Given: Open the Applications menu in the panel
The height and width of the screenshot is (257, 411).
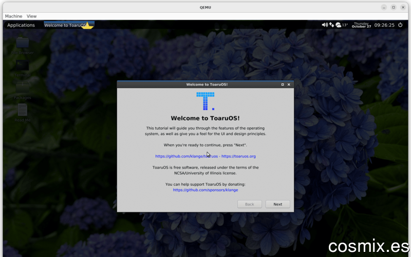Looking at the screenshot, I should tap(21, 25).
